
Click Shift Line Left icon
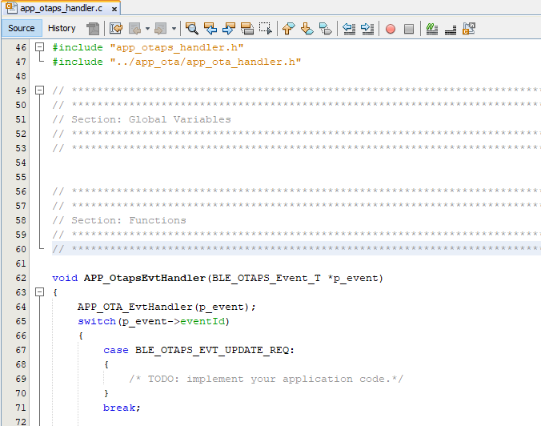[x=349, y=28]
